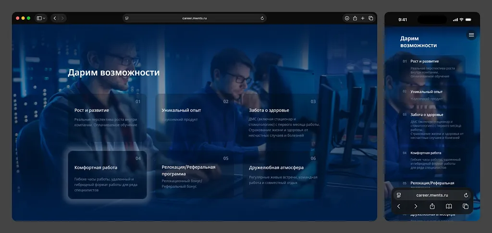Tap the mobile address bar career.mwnts.ru
492x233 pixels.
[431, 195]
